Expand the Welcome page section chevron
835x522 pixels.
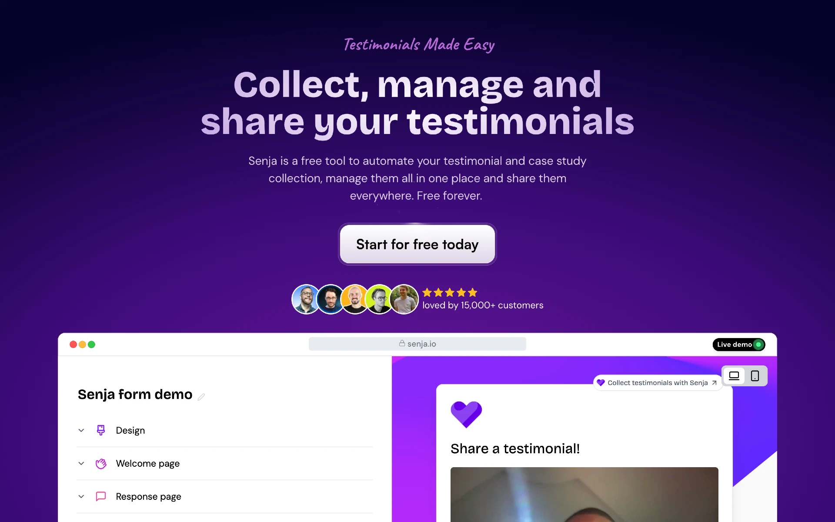tap(81, 462)
